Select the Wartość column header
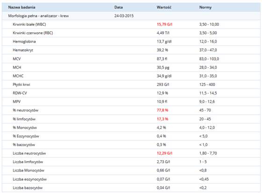This screenshot has height=193, width=262. tap(164, 7)
